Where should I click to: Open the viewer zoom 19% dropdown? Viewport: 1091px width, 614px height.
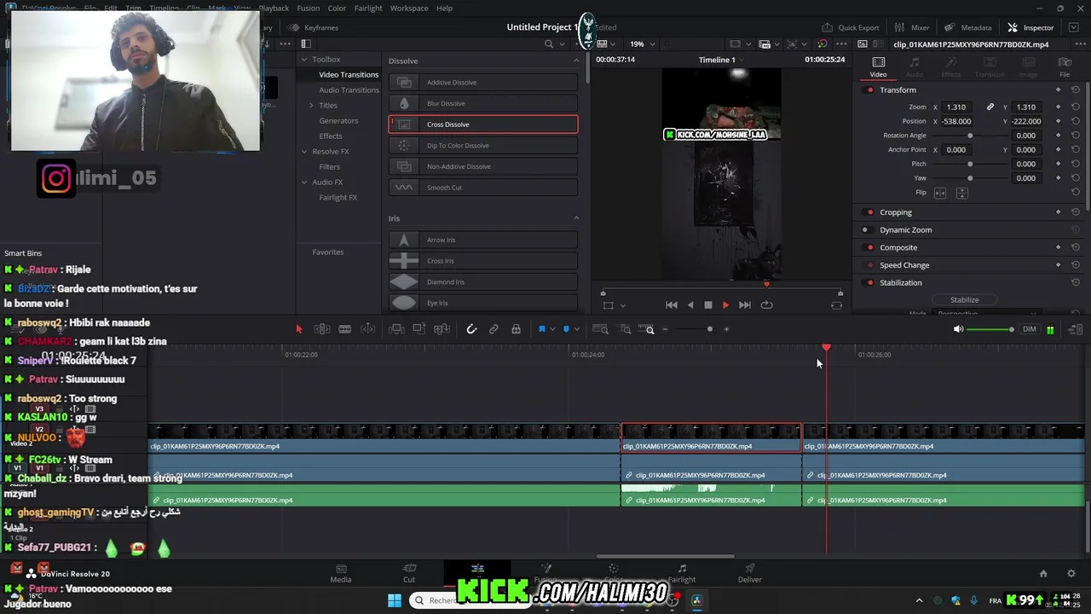point(642,43)
